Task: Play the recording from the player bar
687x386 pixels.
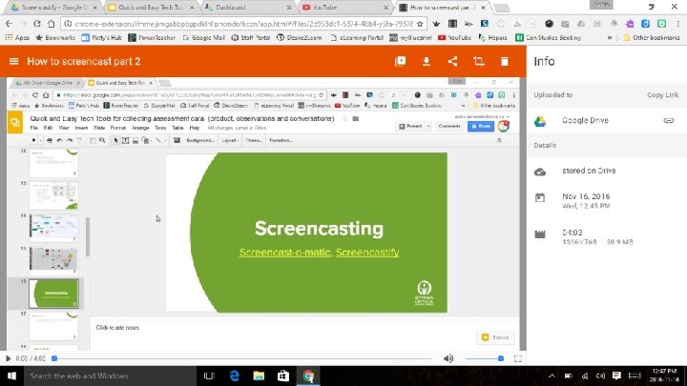Action: [8, 358]
